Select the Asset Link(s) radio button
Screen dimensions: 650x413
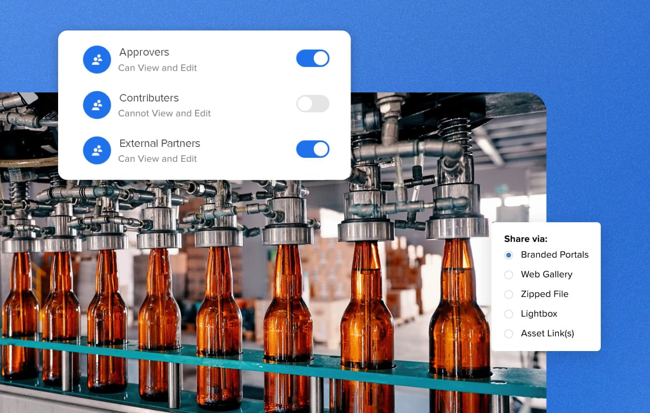point(509,333)
